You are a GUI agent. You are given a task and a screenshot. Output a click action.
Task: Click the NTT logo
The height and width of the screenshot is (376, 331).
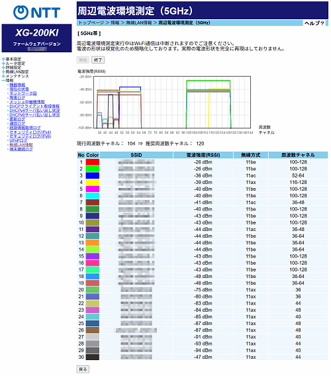[x=36, y=13]
